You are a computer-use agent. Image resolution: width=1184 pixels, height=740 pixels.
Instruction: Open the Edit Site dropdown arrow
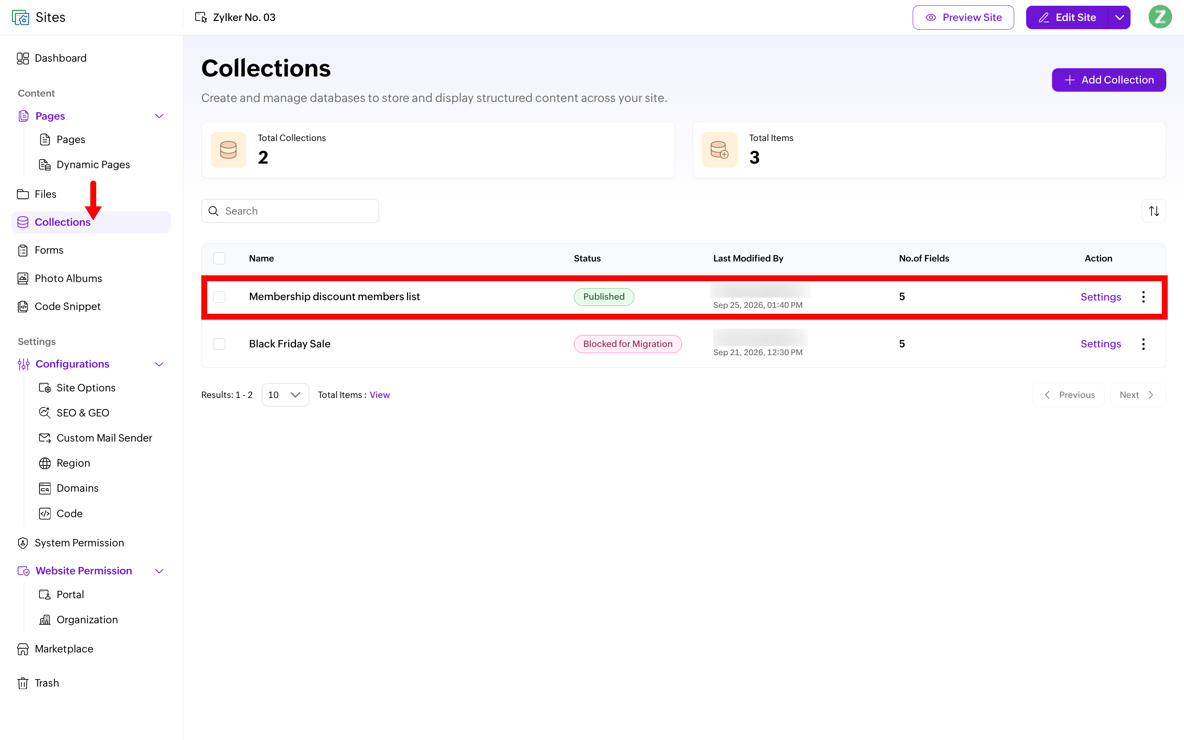(1119, 18)
